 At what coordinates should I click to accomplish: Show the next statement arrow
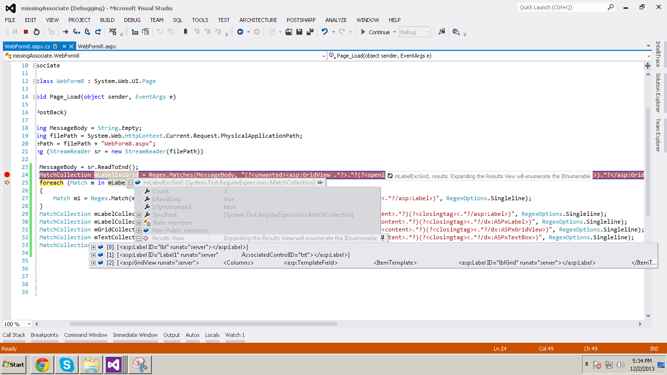pyautogui.click(x=65, y=32)
